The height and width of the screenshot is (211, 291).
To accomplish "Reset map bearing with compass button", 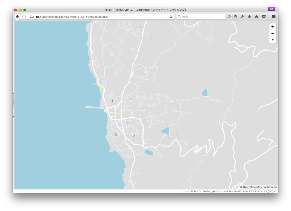I will tap(273, 40).
